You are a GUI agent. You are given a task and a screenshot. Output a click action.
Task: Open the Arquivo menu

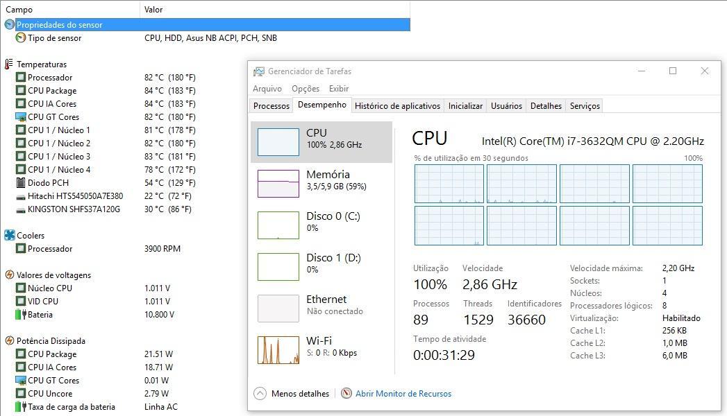[x=267, y=88]
